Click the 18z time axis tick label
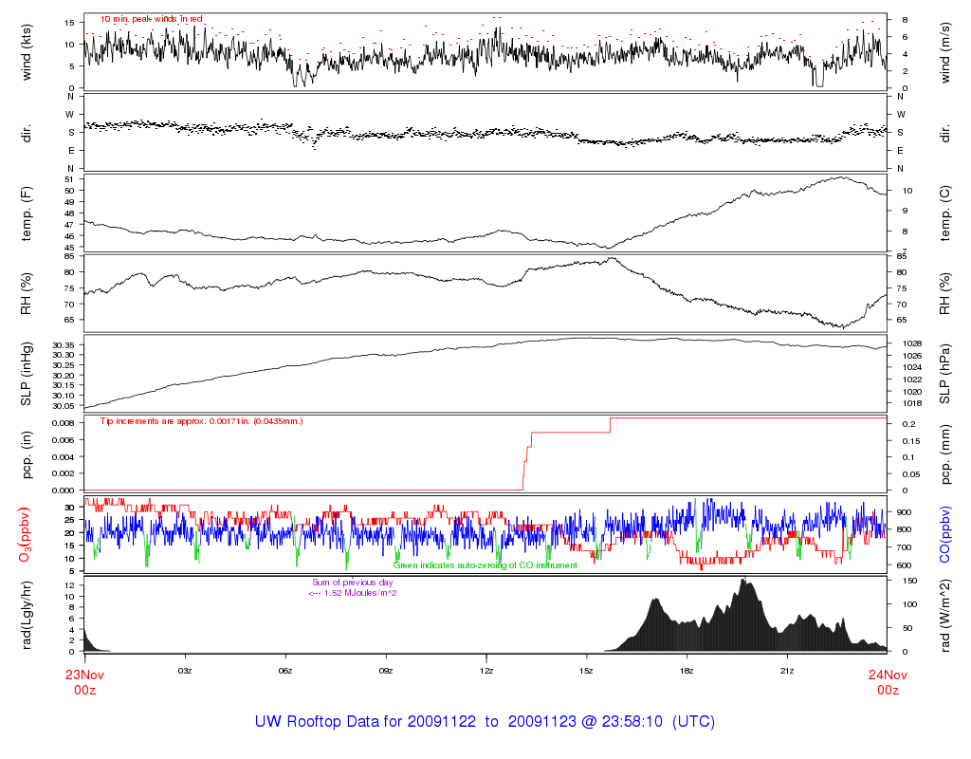 [x=687, y=670]
